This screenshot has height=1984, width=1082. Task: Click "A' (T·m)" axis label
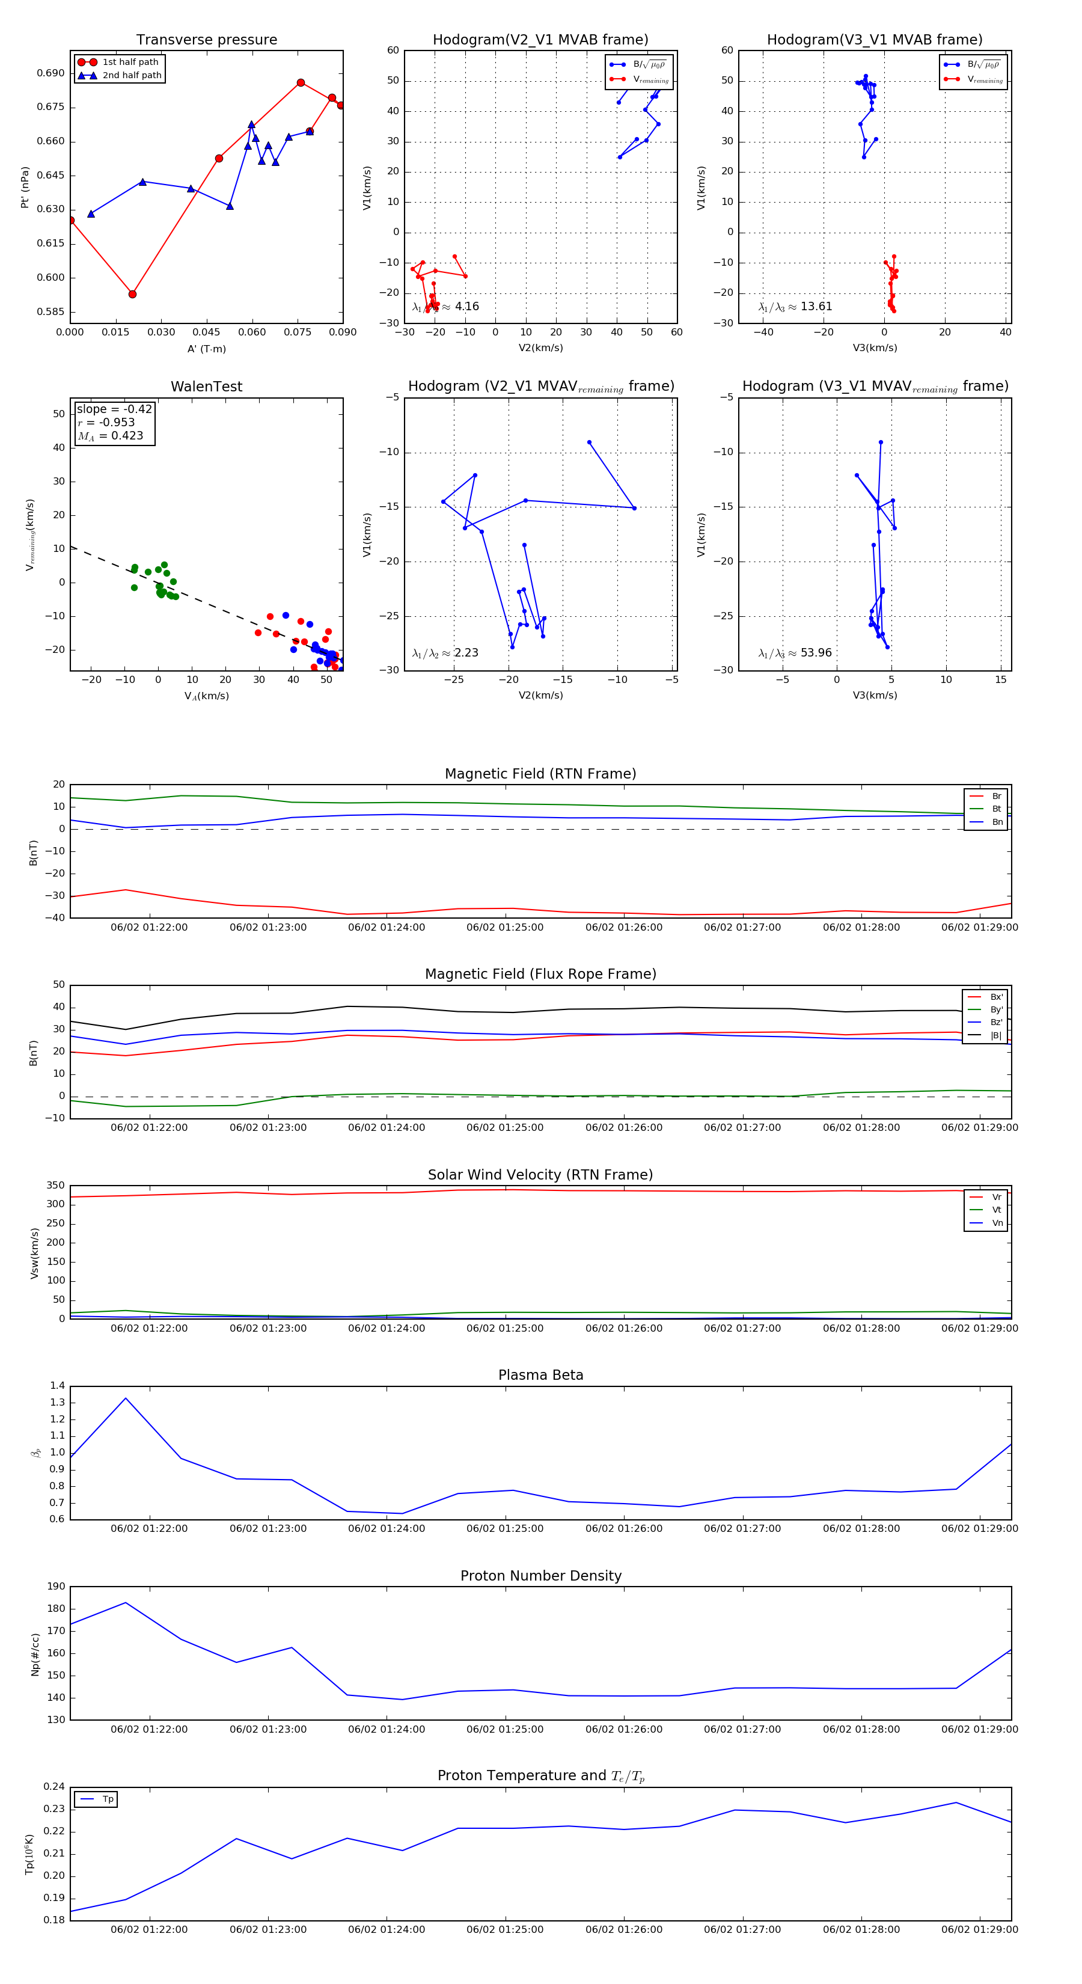pos(206,349)
